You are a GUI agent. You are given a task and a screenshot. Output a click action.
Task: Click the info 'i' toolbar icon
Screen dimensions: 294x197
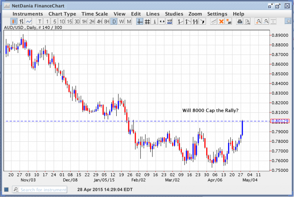[x=154, y=21]
